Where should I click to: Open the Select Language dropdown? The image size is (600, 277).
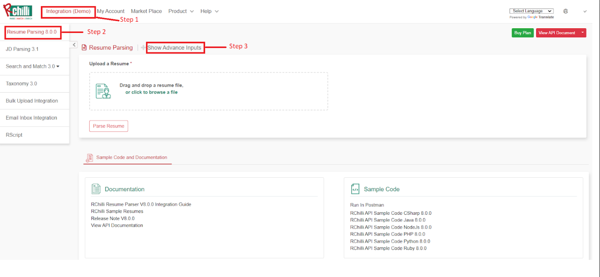pos(531,11)
